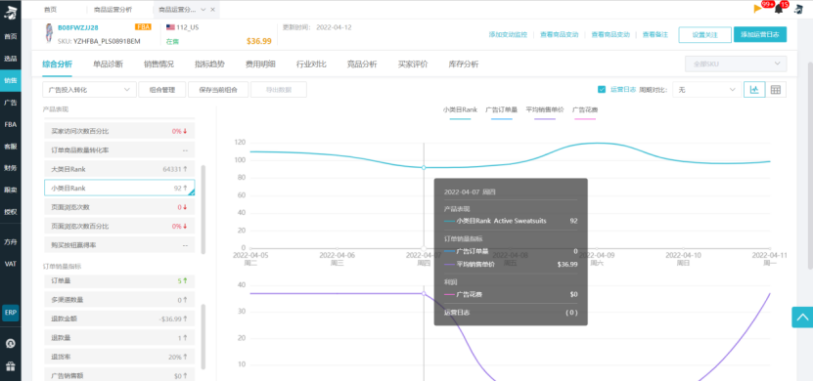Viewport: 813px width, 382px height.
Task: Toggle the 运营日志 checkbox
Action: click(x=602, y=90)
